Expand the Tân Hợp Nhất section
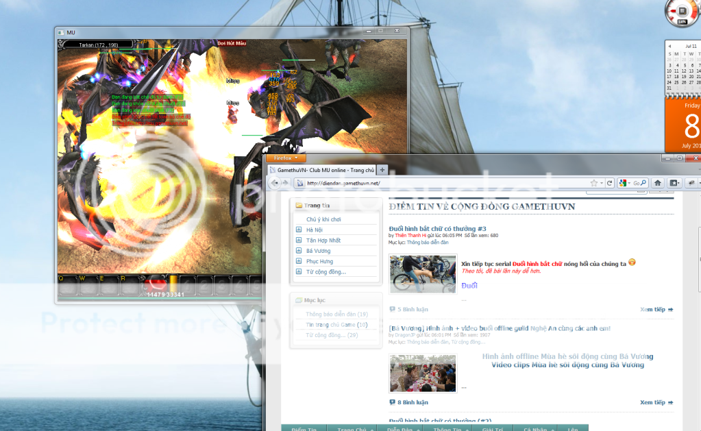 [x=299, y=241]
